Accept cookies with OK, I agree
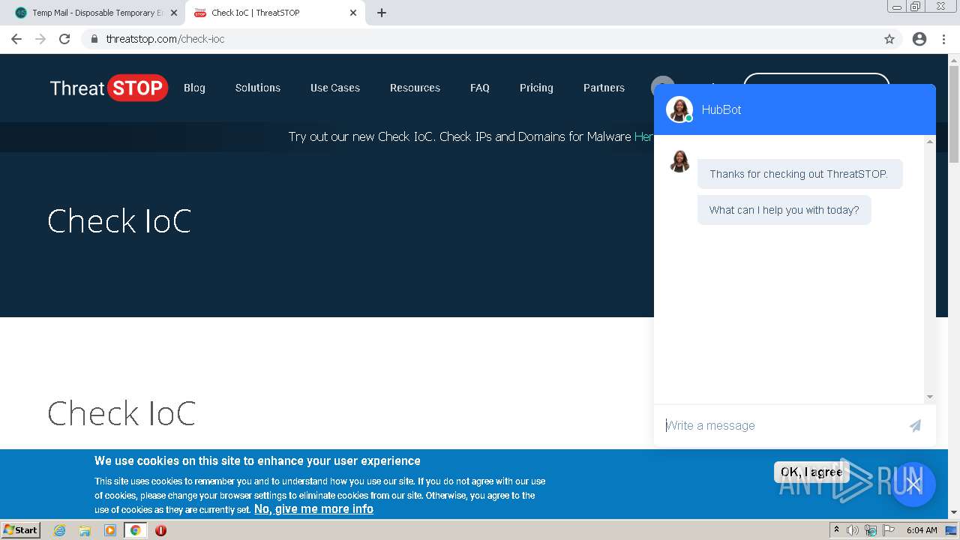960x540 pixels. (811, 472)
